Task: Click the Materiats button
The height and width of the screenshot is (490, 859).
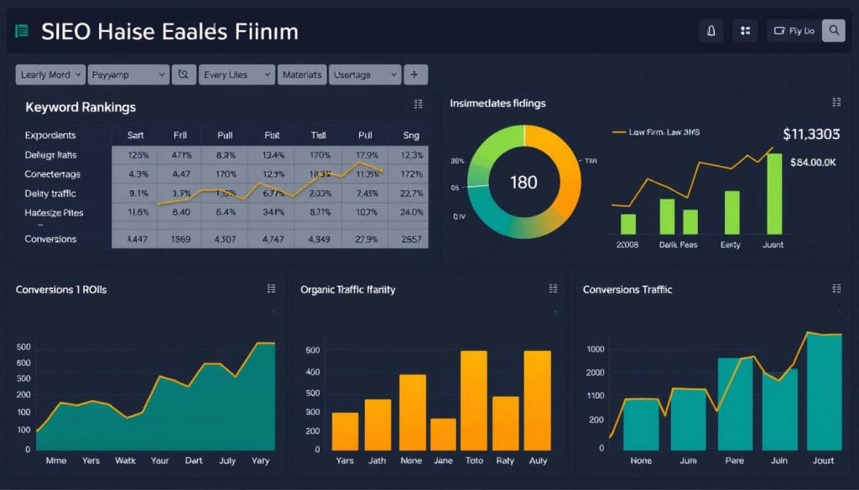Action: coord(301,74)
